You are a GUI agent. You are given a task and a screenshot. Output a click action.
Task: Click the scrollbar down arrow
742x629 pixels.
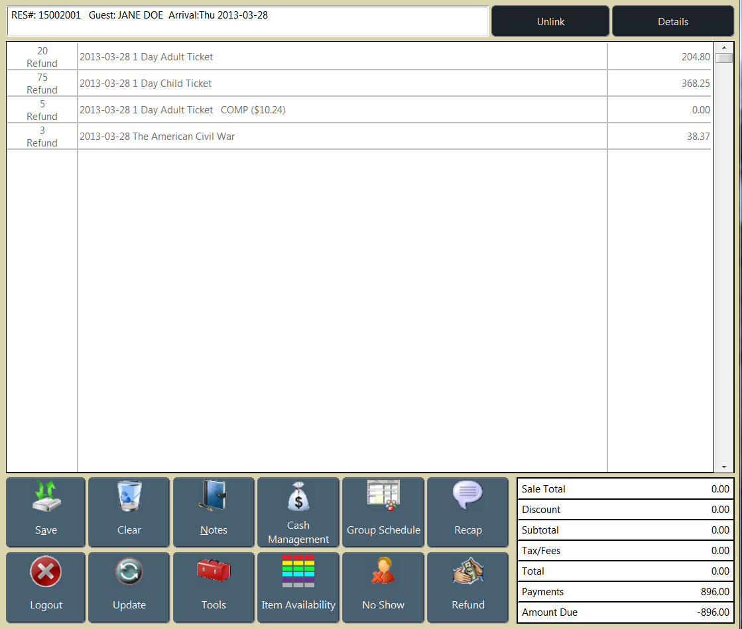tap(723, 466)
